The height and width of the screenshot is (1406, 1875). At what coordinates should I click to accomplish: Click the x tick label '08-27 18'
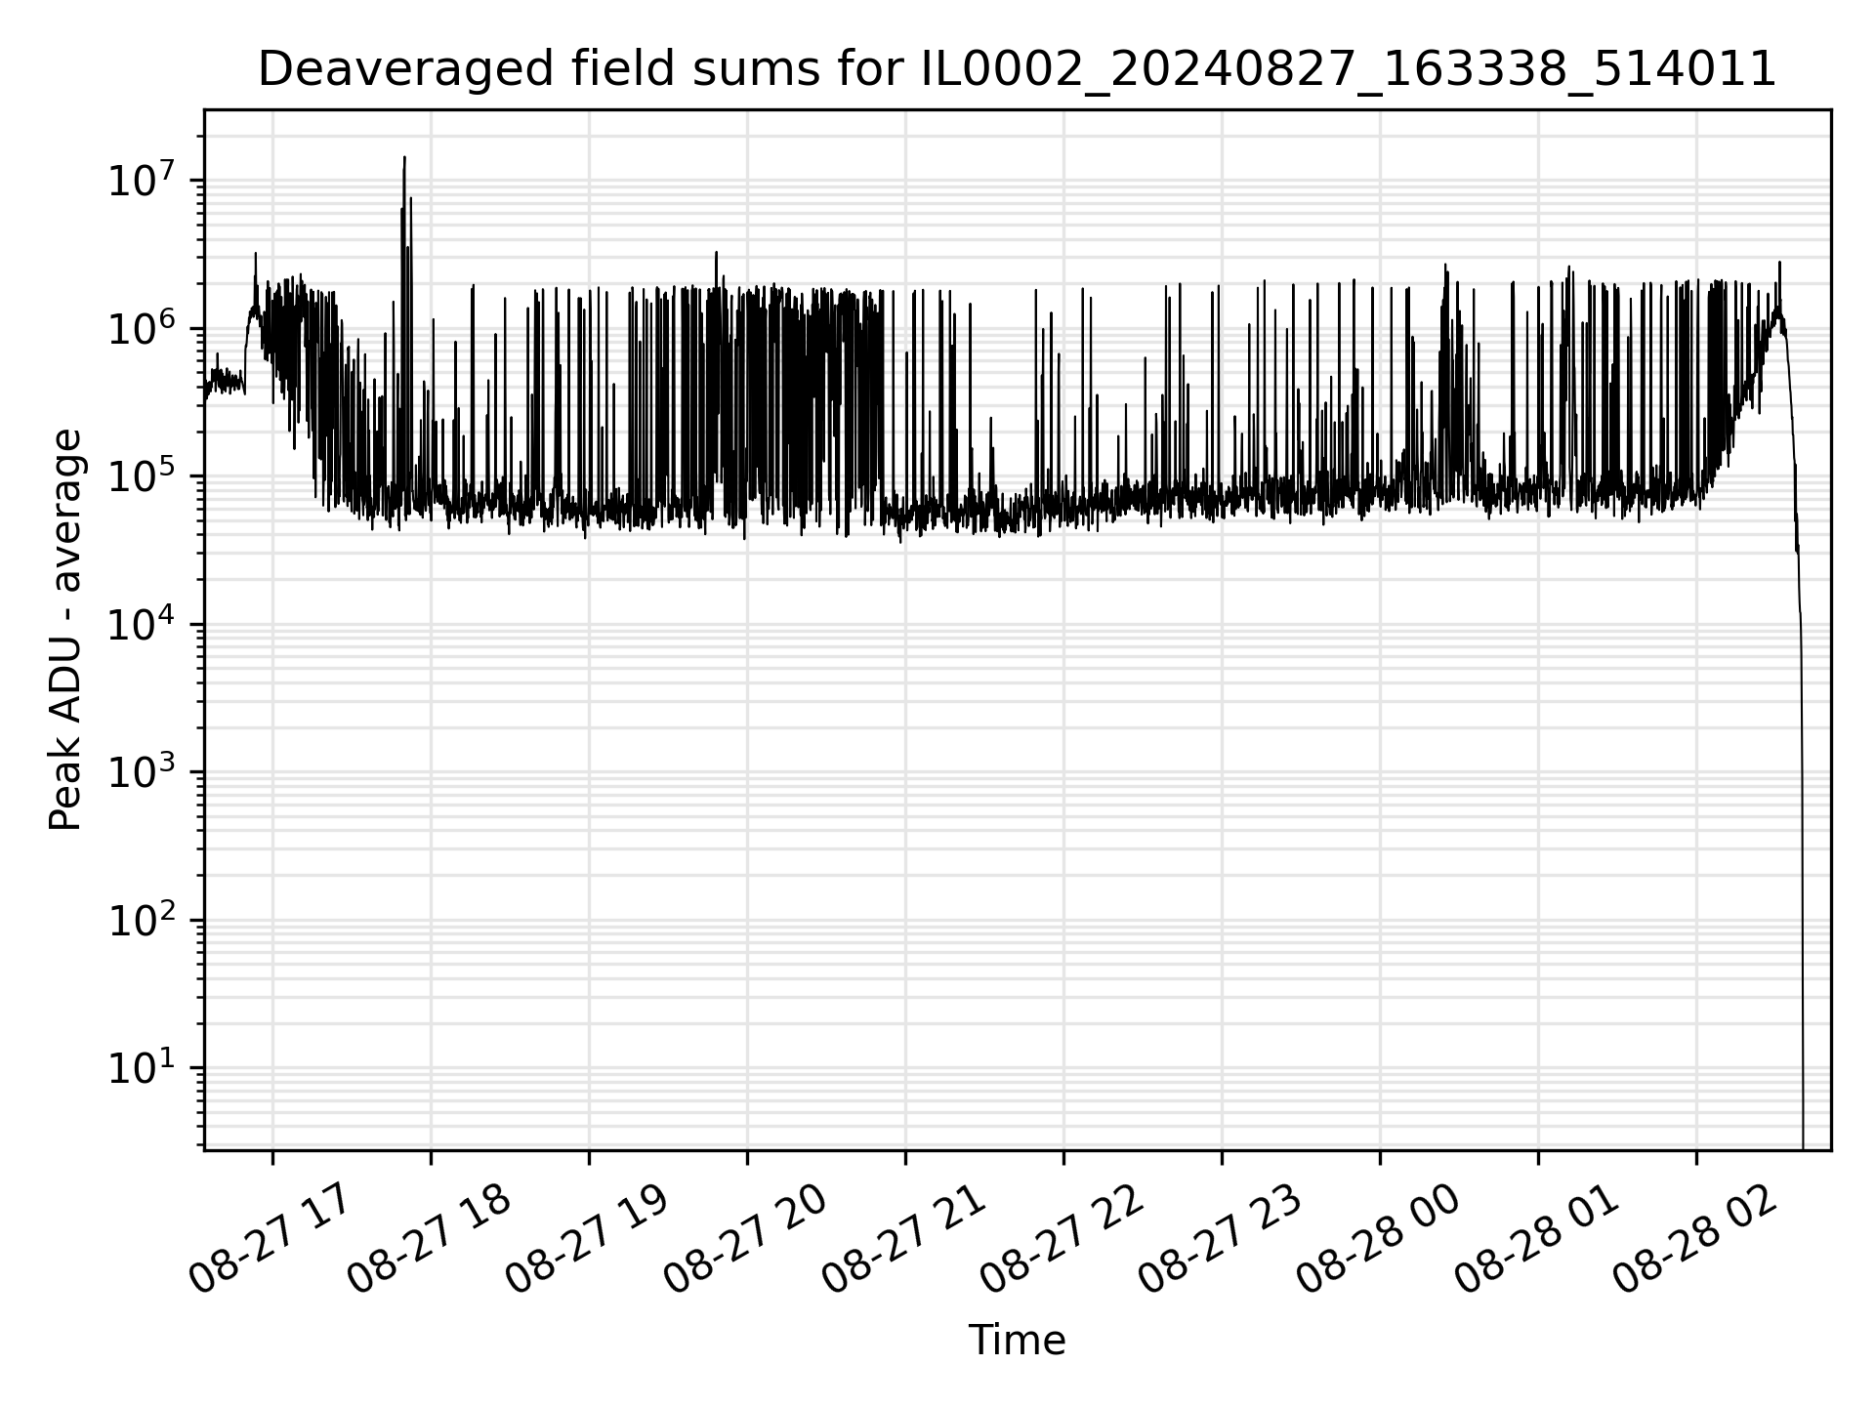click(428, 1240)
